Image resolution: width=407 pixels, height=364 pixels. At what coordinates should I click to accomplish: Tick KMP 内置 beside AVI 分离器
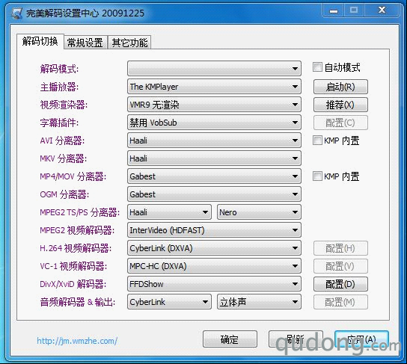(317, 141)
